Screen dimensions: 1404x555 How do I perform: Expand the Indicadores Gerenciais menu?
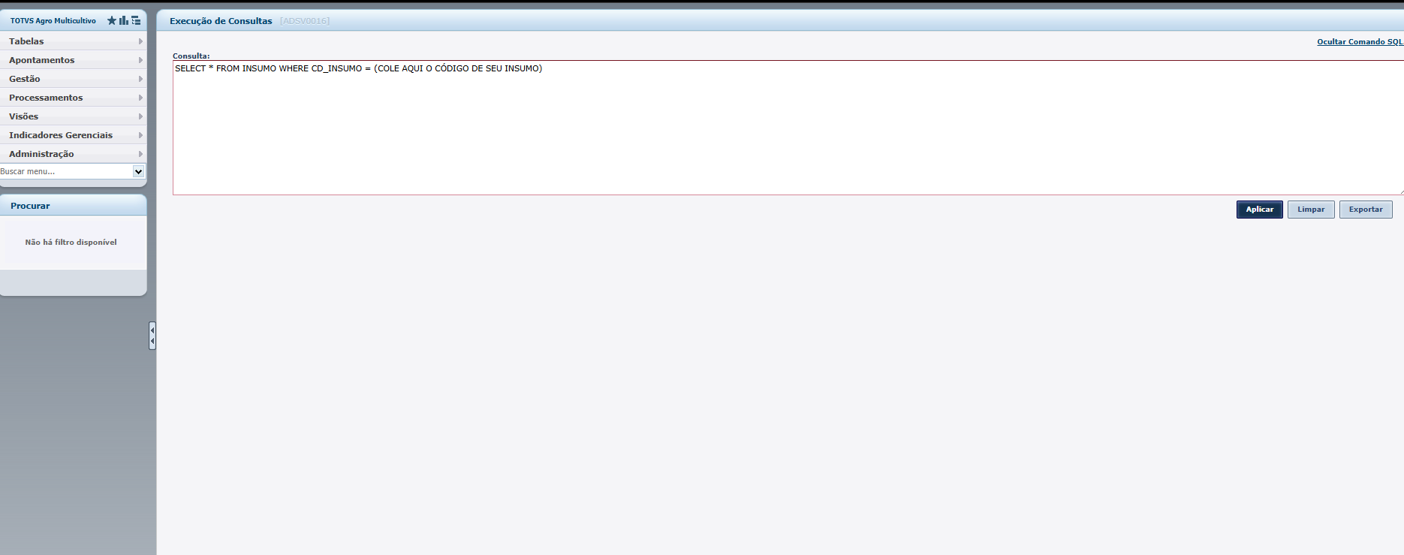click(x=74, y=135)
